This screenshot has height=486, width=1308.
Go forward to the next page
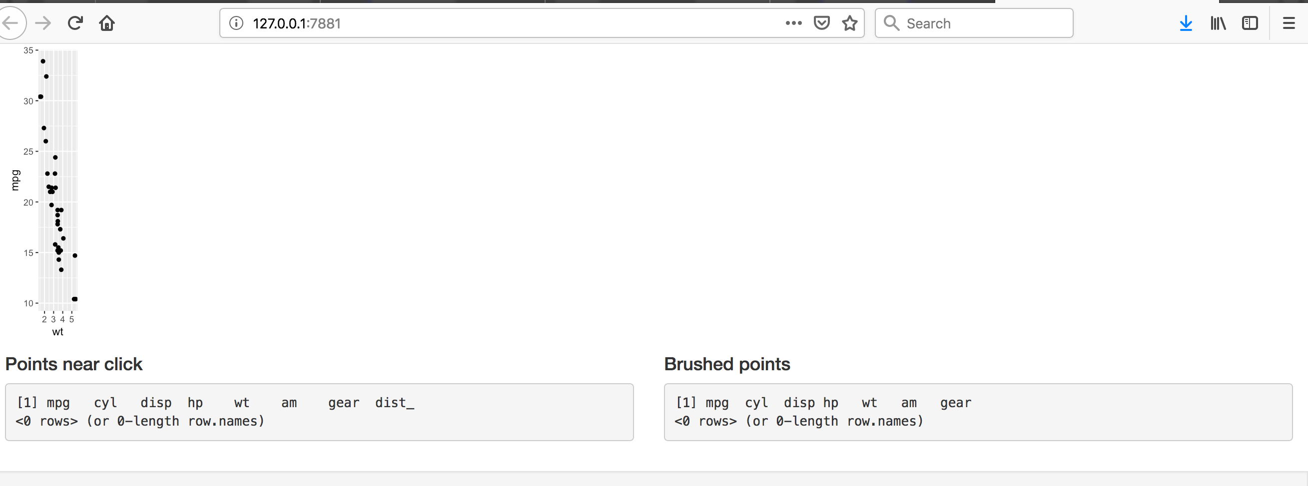point(43,23)
